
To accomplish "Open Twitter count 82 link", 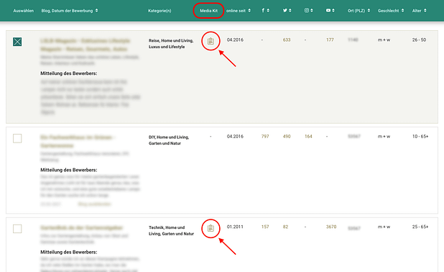I will pos(285,227).
